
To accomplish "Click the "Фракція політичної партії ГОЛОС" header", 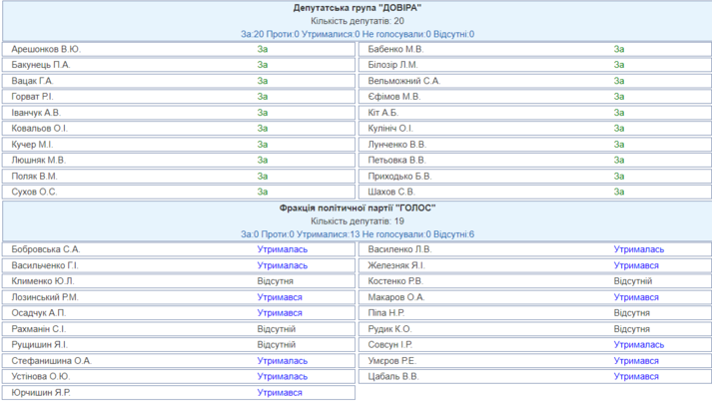I will coord(356,207).
